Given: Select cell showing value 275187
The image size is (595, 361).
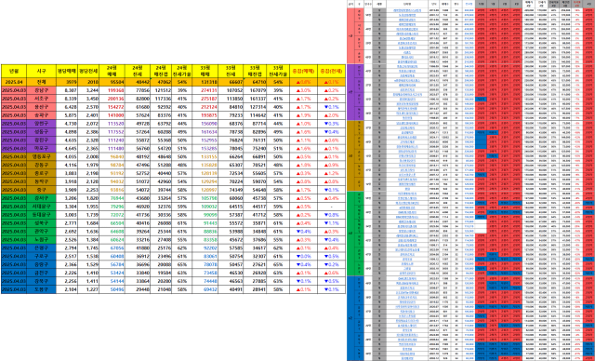Looking at the screenshot, I should coord(205,99).
